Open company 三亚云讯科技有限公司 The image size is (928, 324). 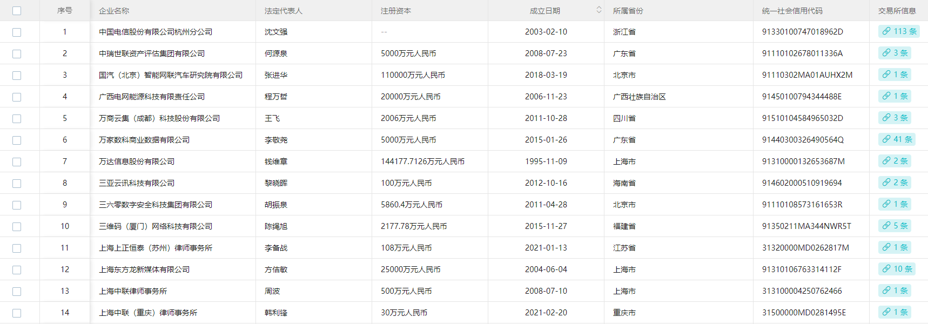point(137,183)
